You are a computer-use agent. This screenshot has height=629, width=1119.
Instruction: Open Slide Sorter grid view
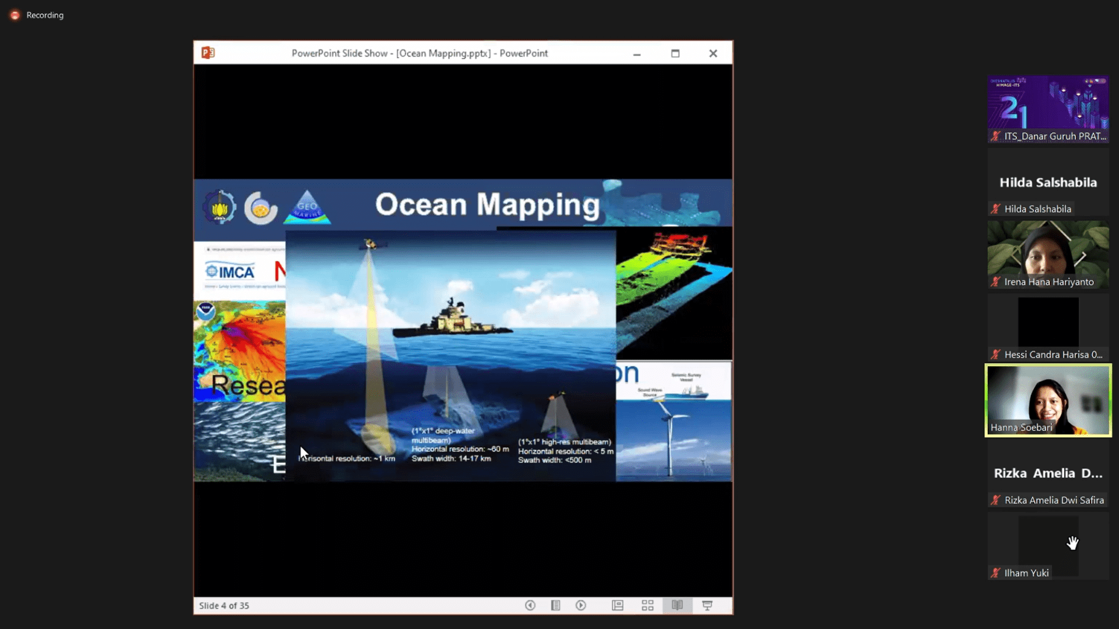coord(648,605)
